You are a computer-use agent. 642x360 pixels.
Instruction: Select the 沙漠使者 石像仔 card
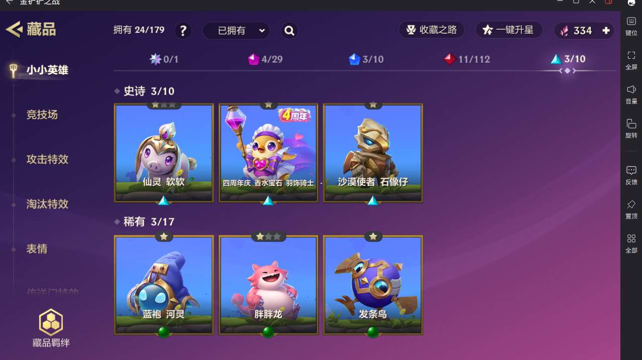coord(373,153)
